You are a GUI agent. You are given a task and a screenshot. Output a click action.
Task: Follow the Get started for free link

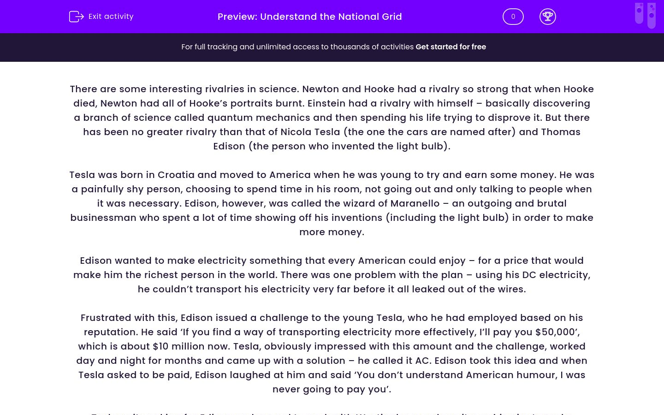click(451, 47)
